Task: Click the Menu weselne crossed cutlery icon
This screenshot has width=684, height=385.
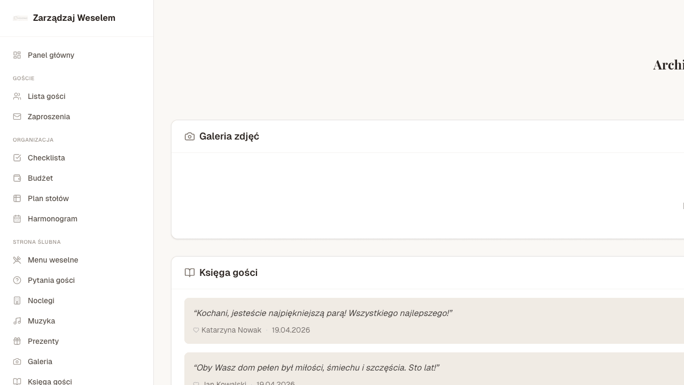Action: tap(17, 260)
